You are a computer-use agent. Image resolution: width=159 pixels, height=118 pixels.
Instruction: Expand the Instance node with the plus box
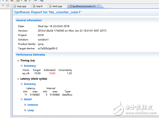click(x=25, y=105)
